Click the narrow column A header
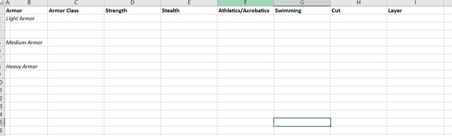Screen dimensions: 452x136 [8, 3]
